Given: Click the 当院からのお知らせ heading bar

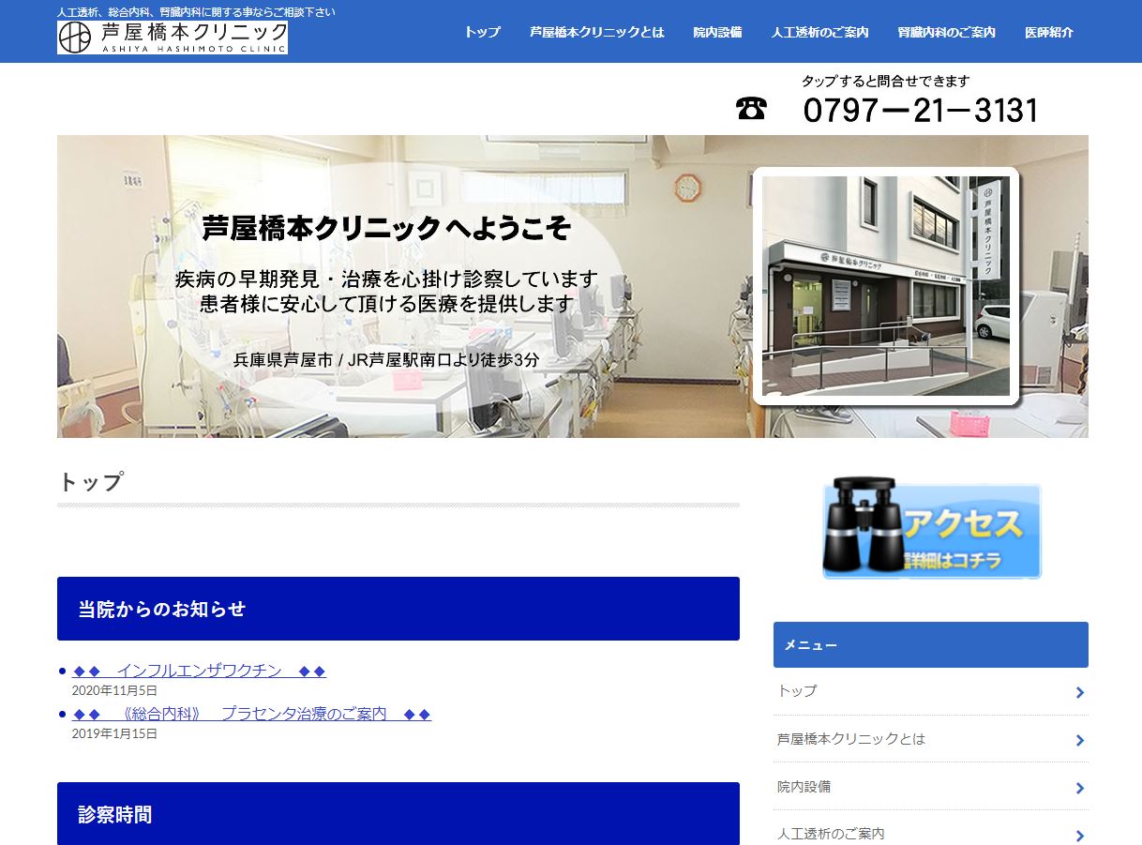Looking at the screenshot, I should coord(398,608).
